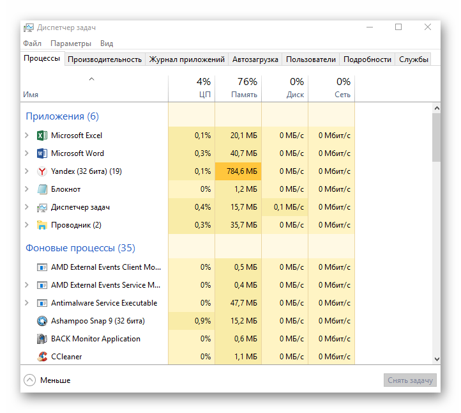Sort by the ЦП column header

tap(192, 88)
